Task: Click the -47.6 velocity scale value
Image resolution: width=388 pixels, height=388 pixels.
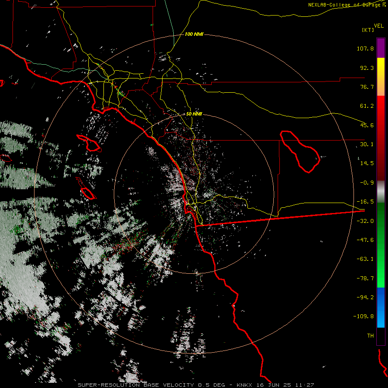Action: click(x=365, y=240)
